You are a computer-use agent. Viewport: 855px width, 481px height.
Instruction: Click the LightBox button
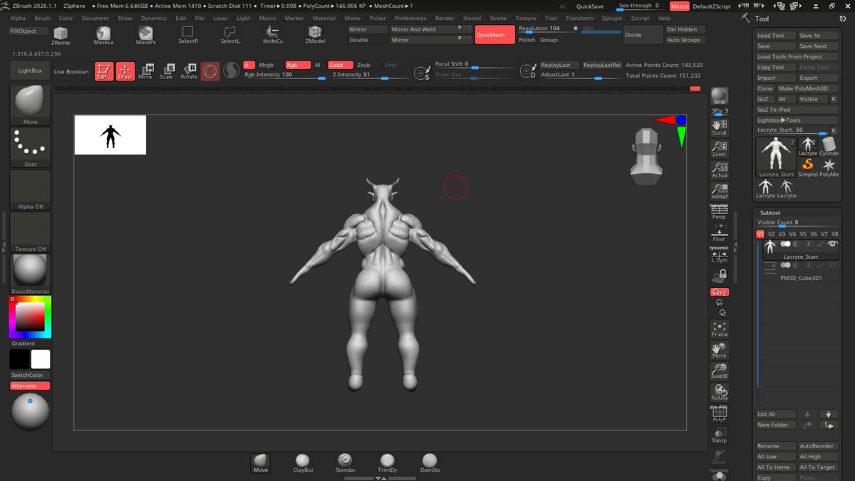pyautogui.click(x=30, y=71)
